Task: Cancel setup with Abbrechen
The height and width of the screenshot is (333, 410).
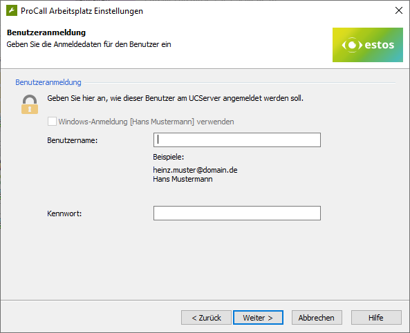Action: pos(317,318)
